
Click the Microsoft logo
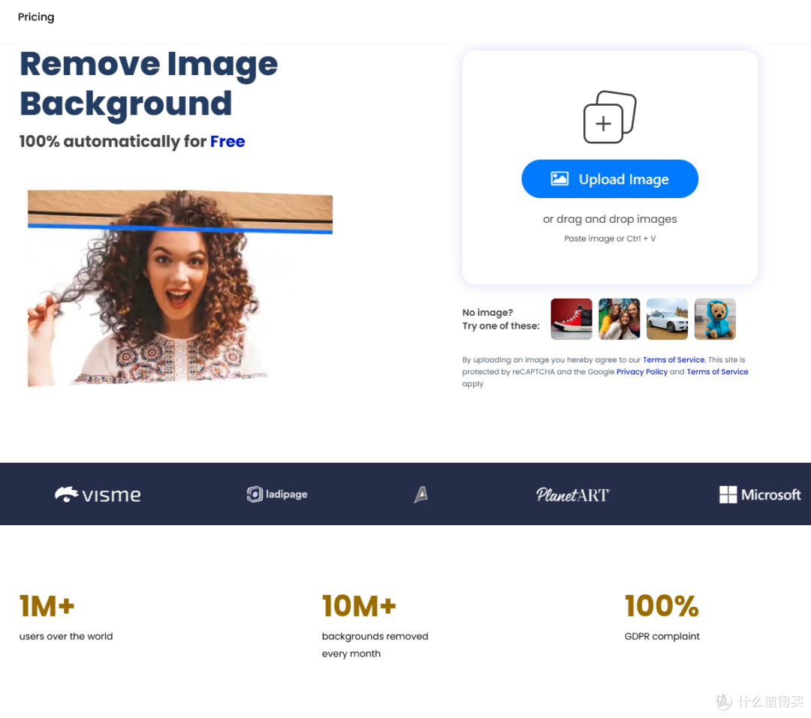click(760, 494)
